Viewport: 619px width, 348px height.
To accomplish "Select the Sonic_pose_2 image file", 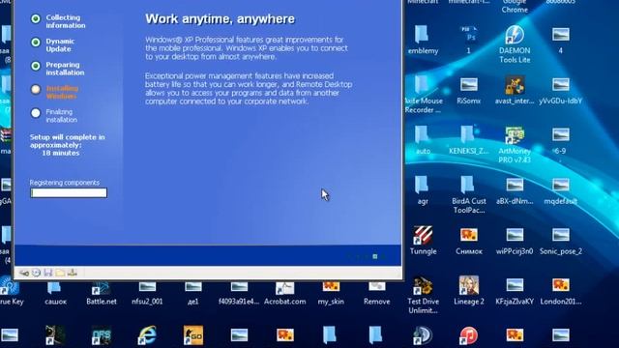I will click(560, 235).
